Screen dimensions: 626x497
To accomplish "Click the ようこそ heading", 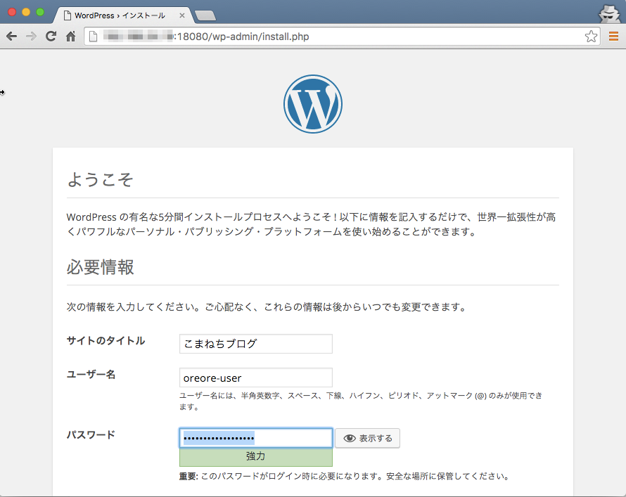I will [x=100, y=179].
